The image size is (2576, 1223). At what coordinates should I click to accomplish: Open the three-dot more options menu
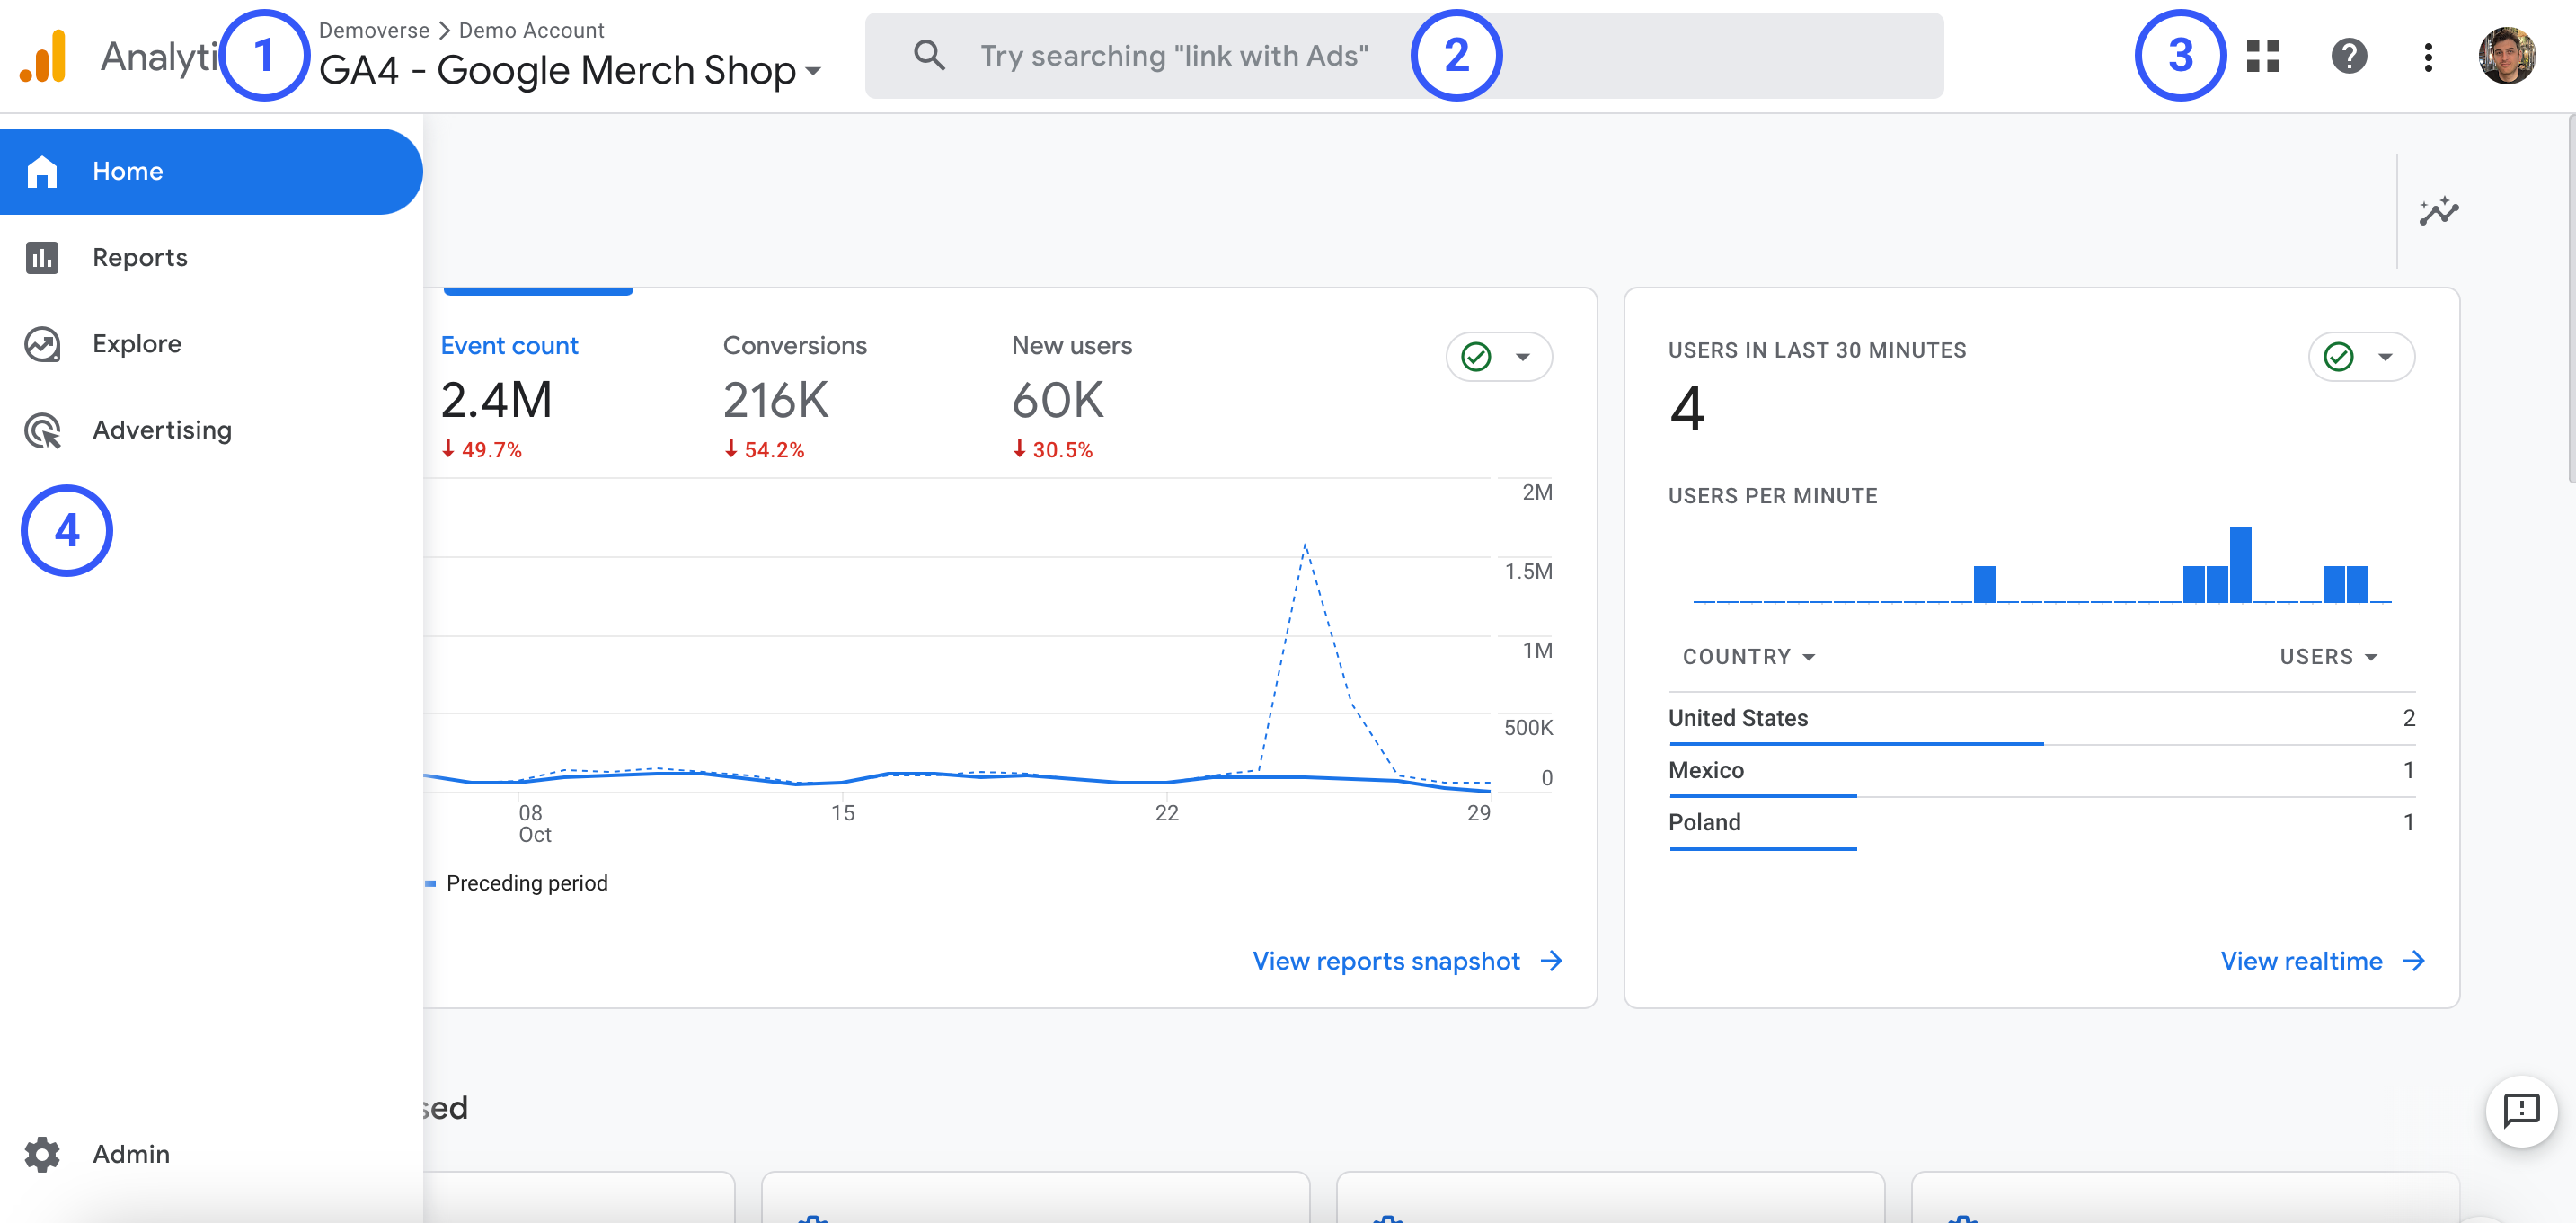(2427, 56)
